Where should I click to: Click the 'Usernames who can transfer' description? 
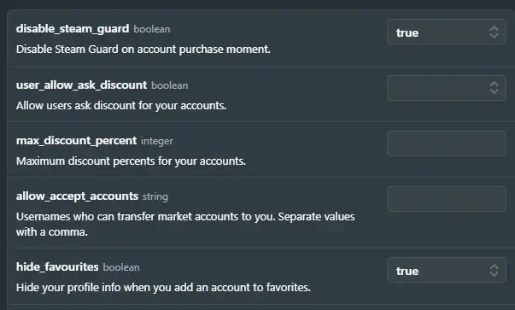(x=185, y=225)
